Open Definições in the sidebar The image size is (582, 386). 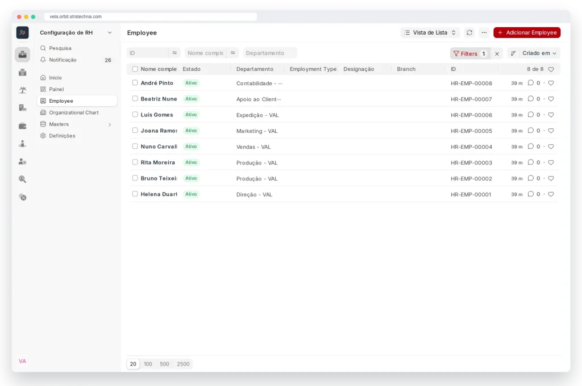point(77,136)
